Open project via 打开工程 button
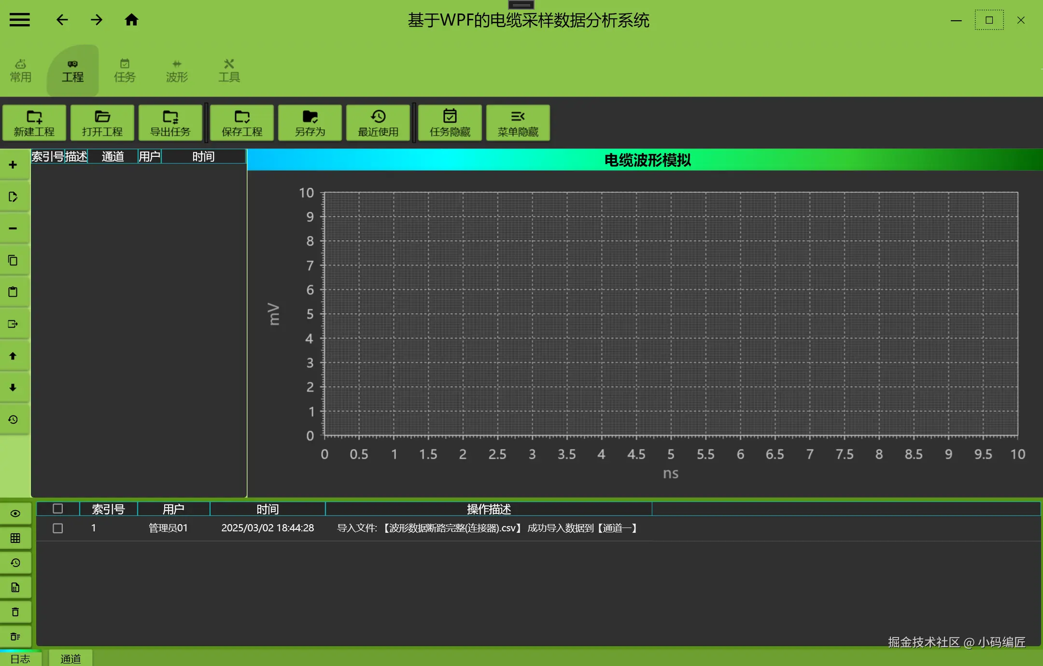Viewport: 1043px width, 666px height. (x=102, y=123)
